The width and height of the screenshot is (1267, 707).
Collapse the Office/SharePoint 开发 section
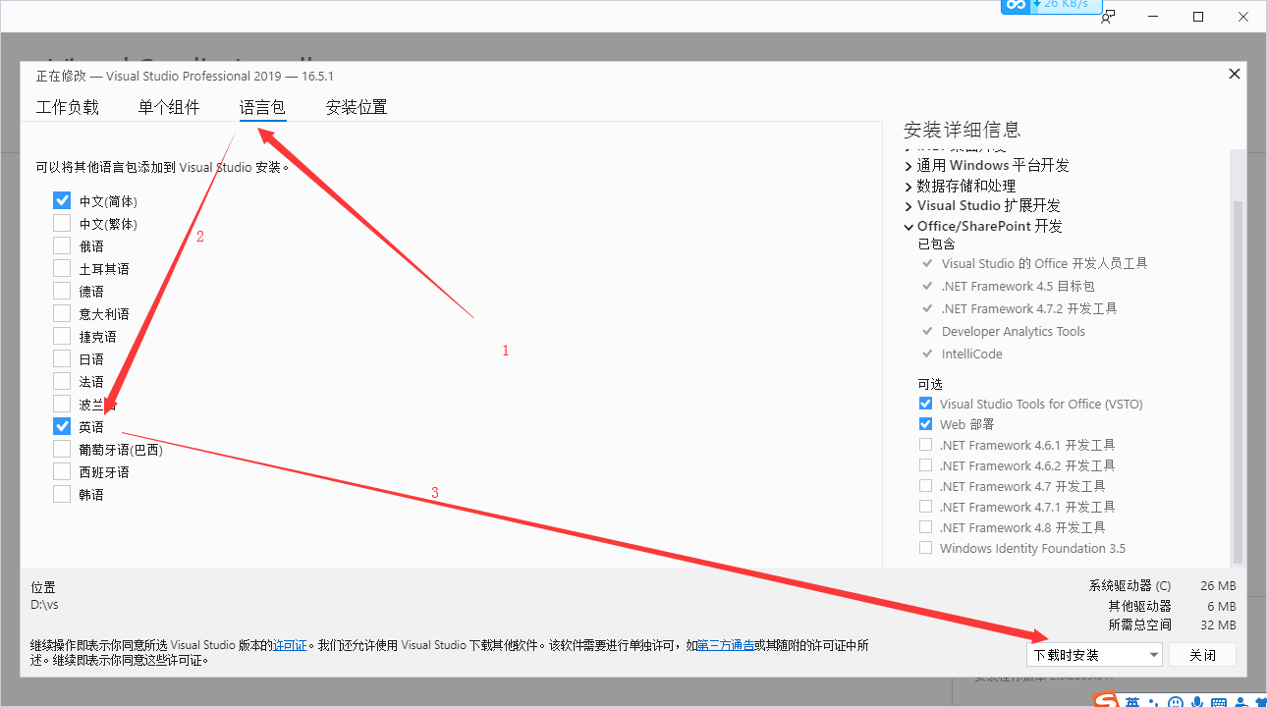(x=908, y=226)
